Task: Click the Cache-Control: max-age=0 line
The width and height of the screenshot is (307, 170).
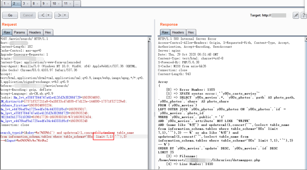Action: [x=21, y=51]
